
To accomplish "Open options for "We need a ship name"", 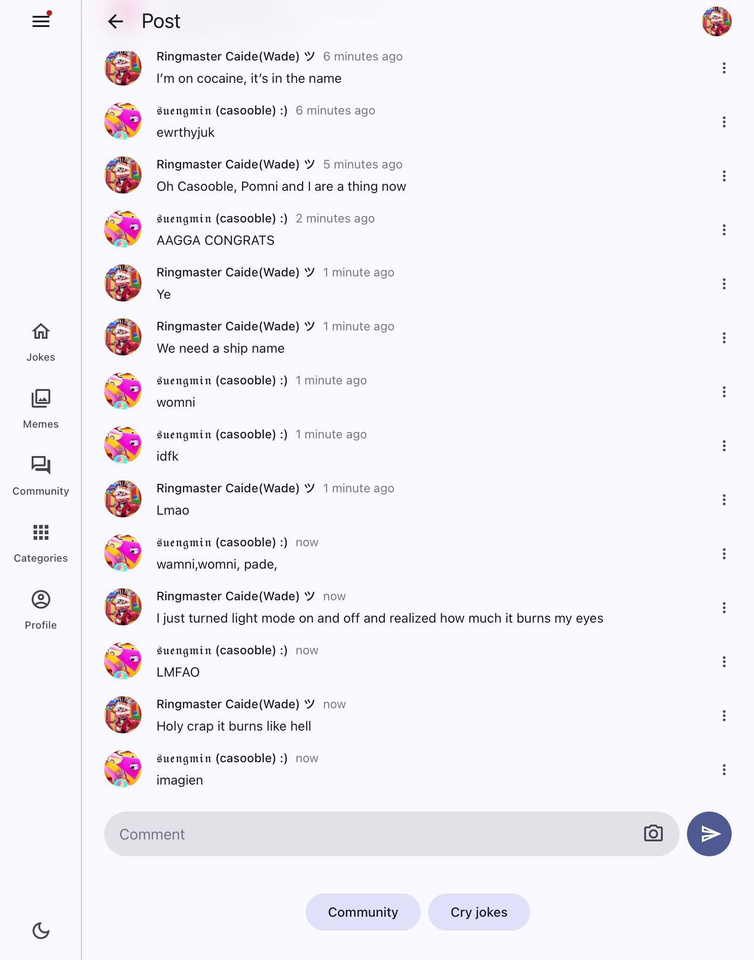I will [724, 338].
